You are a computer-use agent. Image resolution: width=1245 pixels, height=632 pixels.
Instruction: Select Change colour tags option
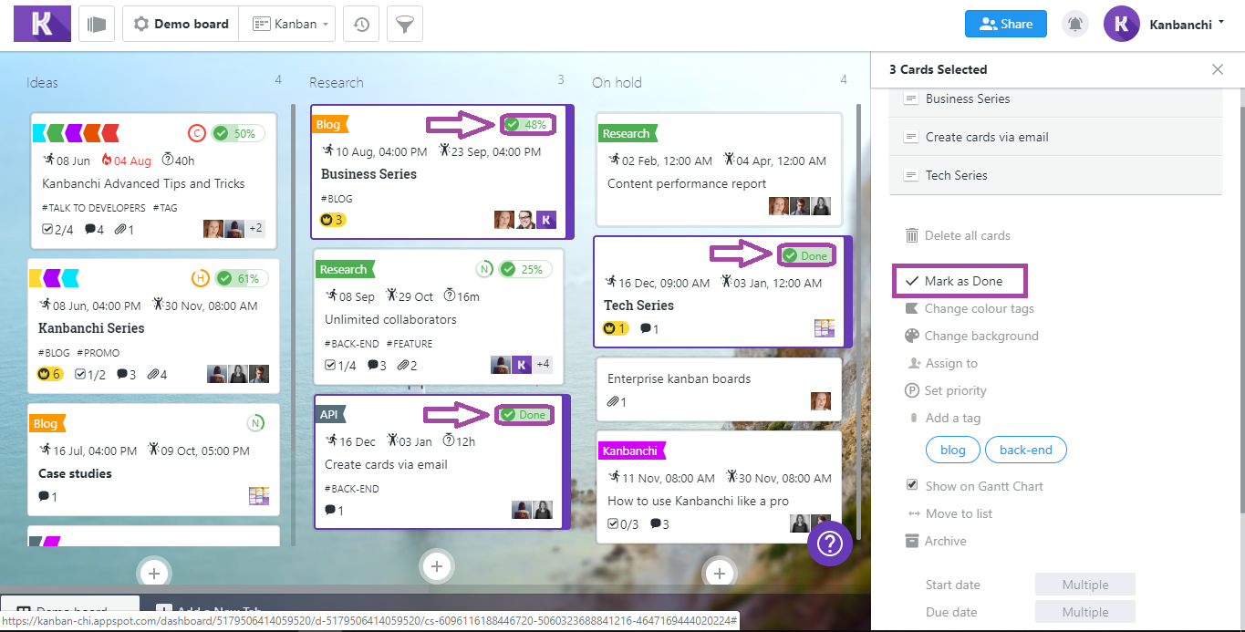point(980,308)
